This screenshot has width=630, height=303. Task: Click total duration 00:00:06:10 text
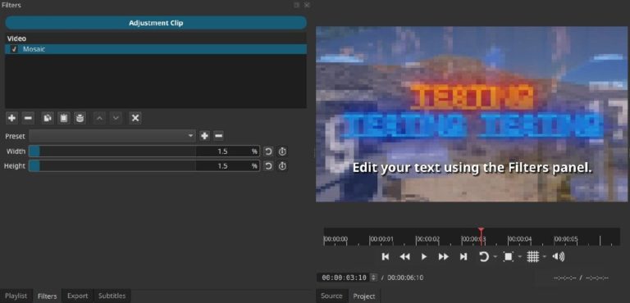pos(405,278)
